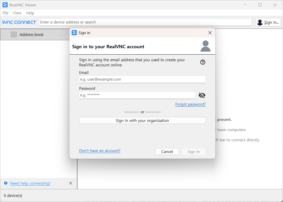Focus the Password input field
This screenshot has height=202, width=283.
tap(137, 95)
